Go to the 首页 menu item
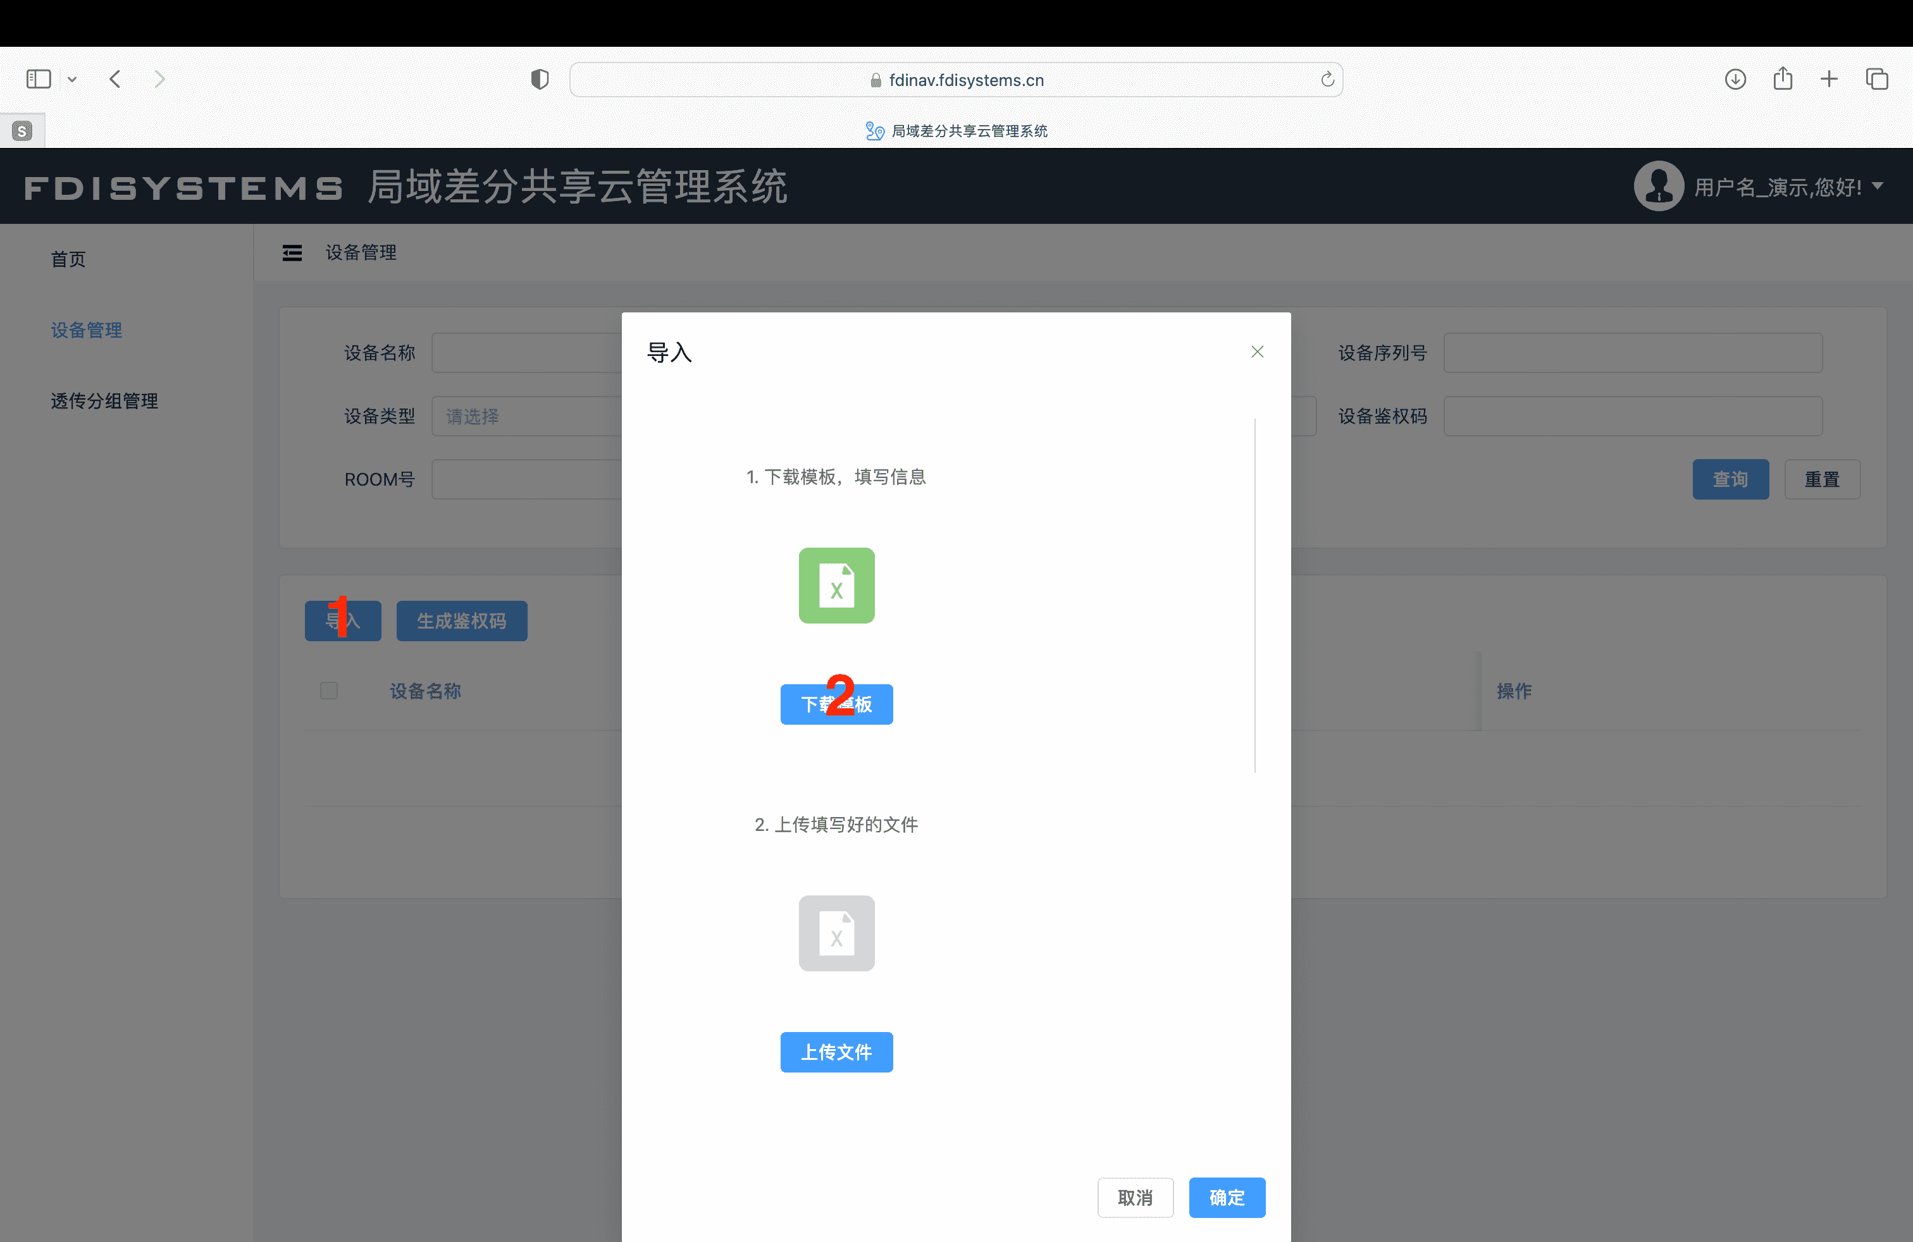This screenshot has height=1242, width=1913. [68, 259]
